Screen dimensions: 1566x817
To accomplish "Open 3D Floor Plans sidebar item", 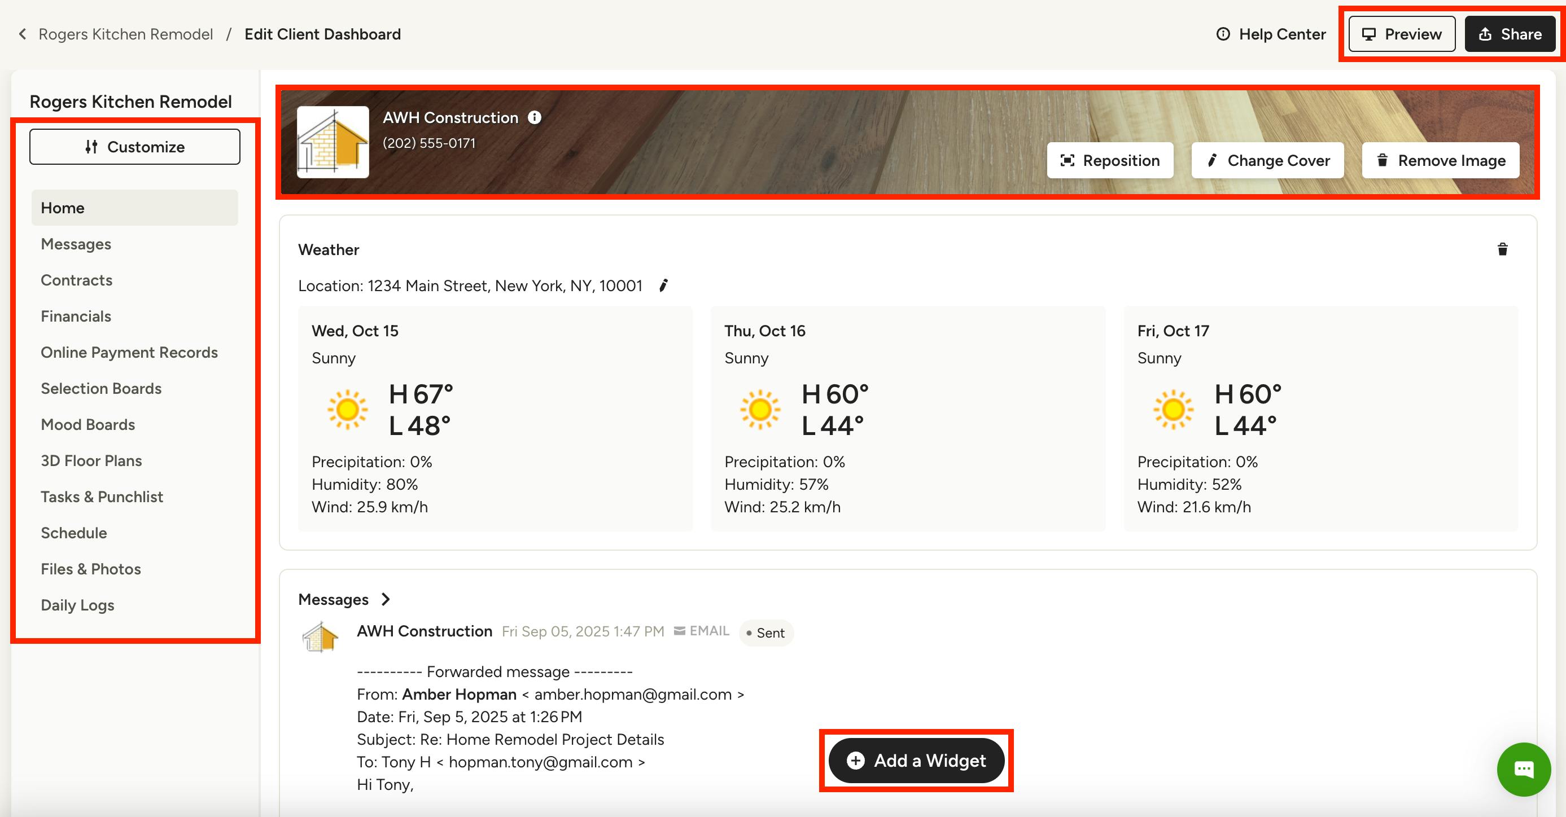I will 91,461.
